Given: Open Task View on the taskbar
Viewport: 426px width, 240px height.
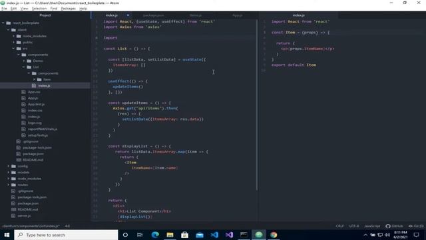Looking at the screenshot, I should (140, 235).
